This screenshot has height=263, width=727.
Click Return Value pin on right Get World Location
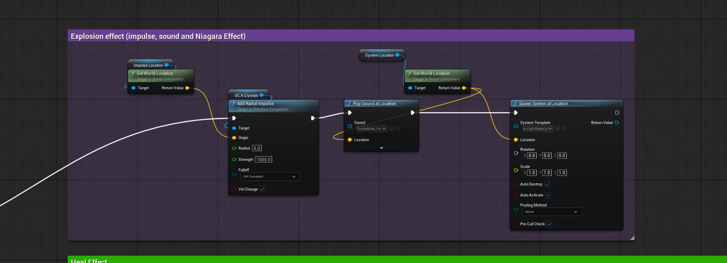point(464,88)
